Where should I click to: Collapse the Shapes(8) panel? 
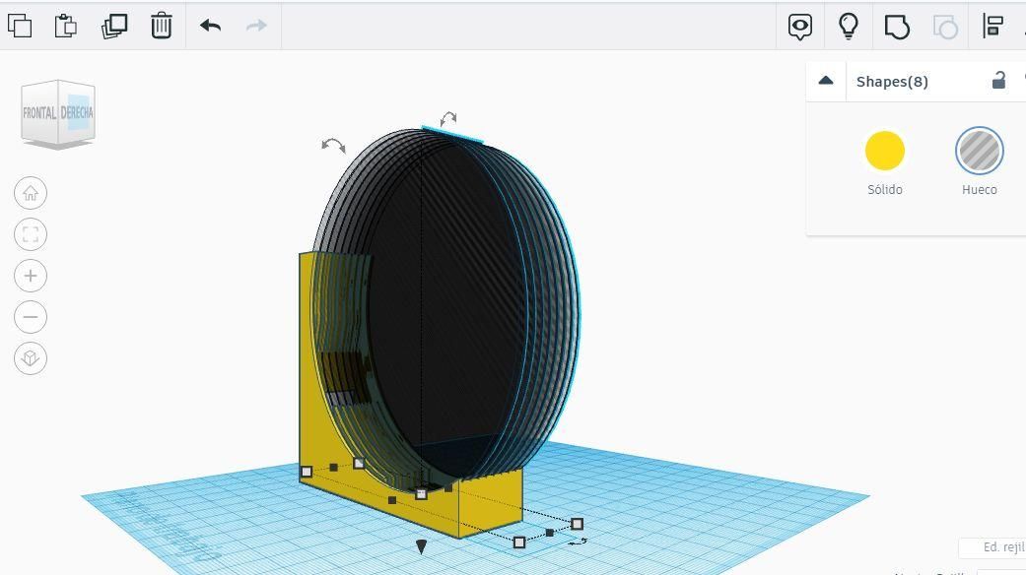click(826, 81)
